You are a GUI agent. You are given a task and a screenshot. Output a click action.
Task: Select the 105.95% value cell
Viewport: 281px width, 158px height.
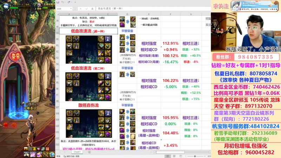pos(170,118)
